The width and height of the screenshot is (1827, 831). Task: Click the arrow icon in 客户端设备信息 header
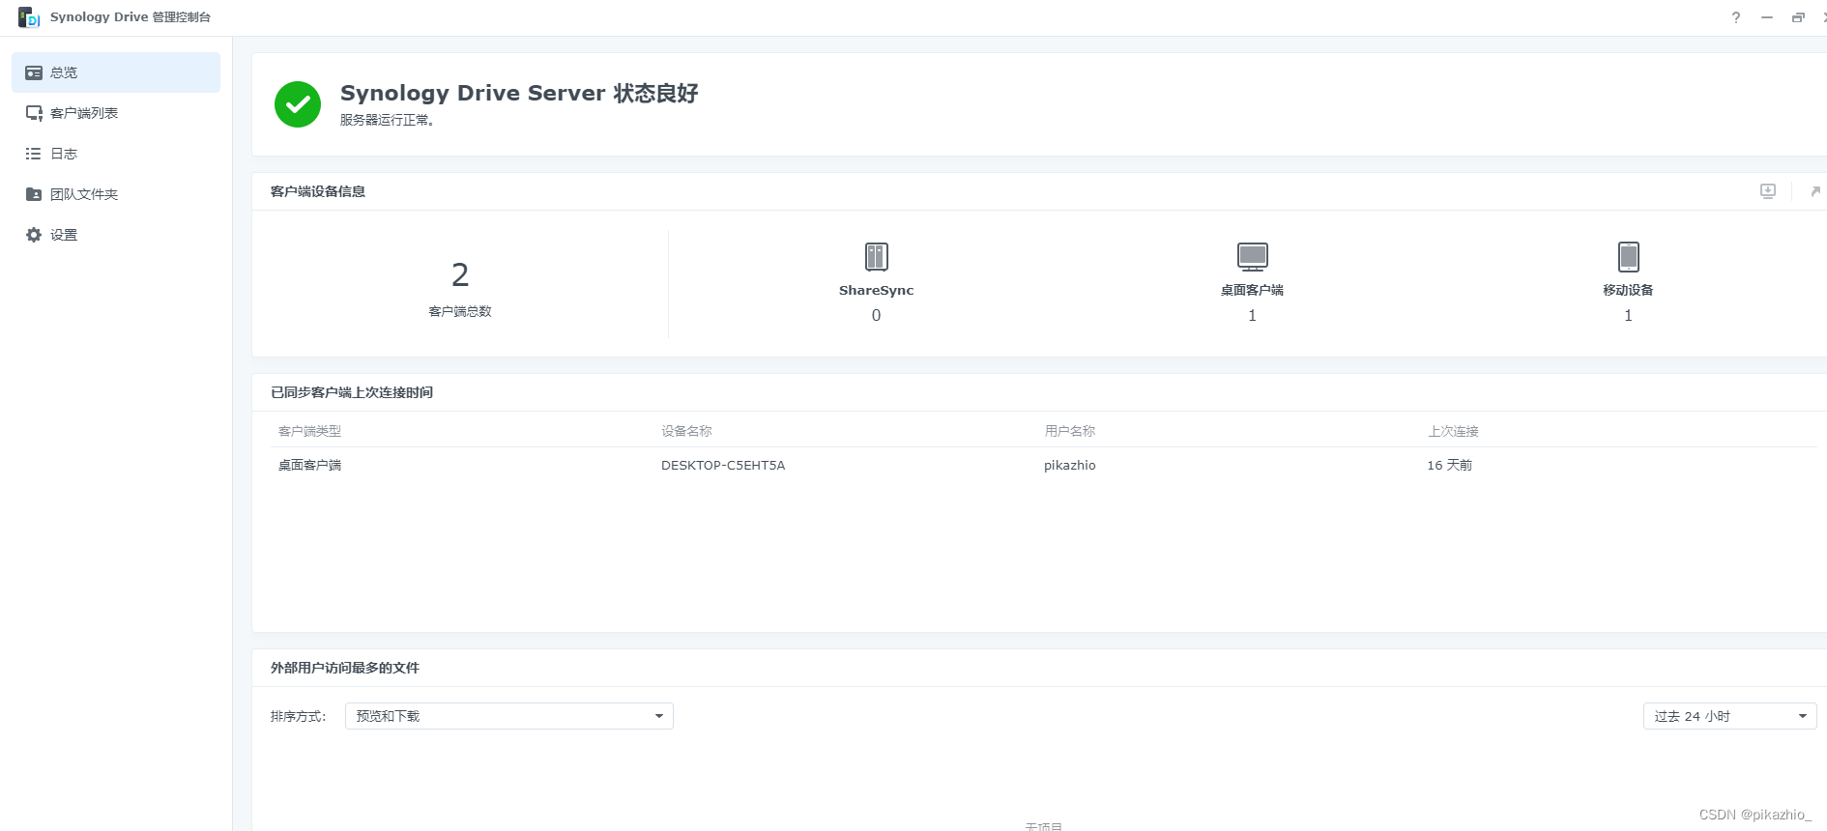pyautogui.click(x=1815, y=191)
